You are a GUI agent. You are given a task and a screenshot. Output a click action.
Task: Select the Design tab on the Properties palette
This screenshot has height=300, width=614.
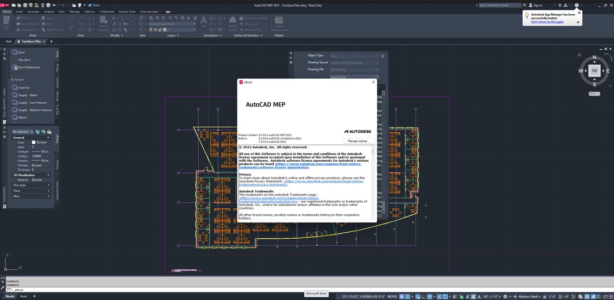[57, 138]
